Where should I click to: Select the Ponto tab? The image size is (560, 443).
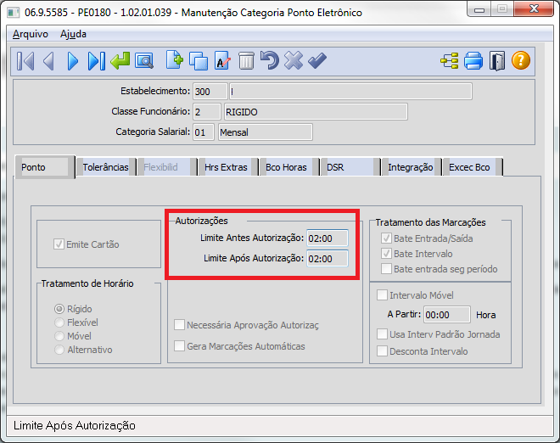click(45, 167)
